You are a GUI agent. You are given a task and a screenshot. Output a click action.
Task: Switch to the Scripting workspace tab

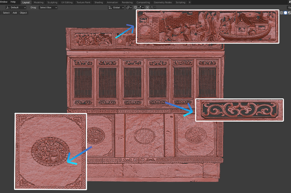click(x=180, y=2)
